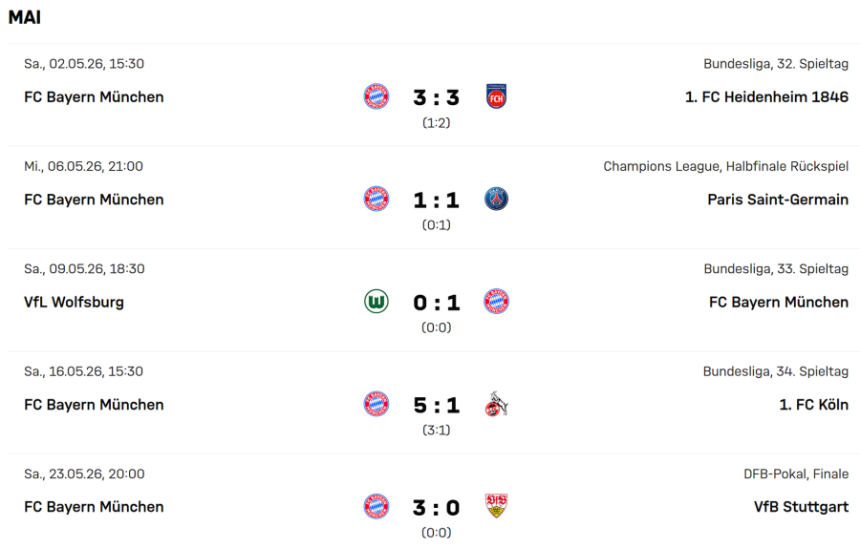Open the 3:3 result against Heidenheim
860x548 pixels.
(x=436, y=97)
